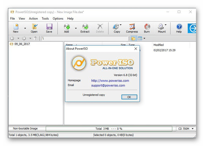
Task: Click the Version 6.8 (32-bit) text
Action: 125,75
